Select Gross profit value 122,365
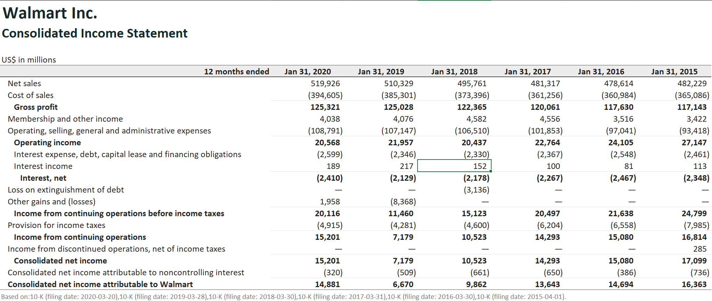This screenshot has width=712, height=301. pyautogui.click(x=472, y=107)
